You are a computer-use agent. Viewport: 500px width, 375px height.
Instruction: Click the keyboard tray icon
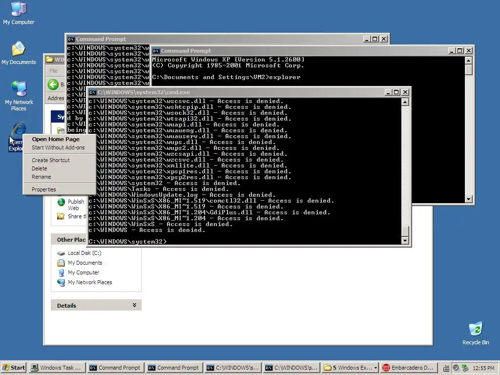pyautogui.click(x=446, y=368)
